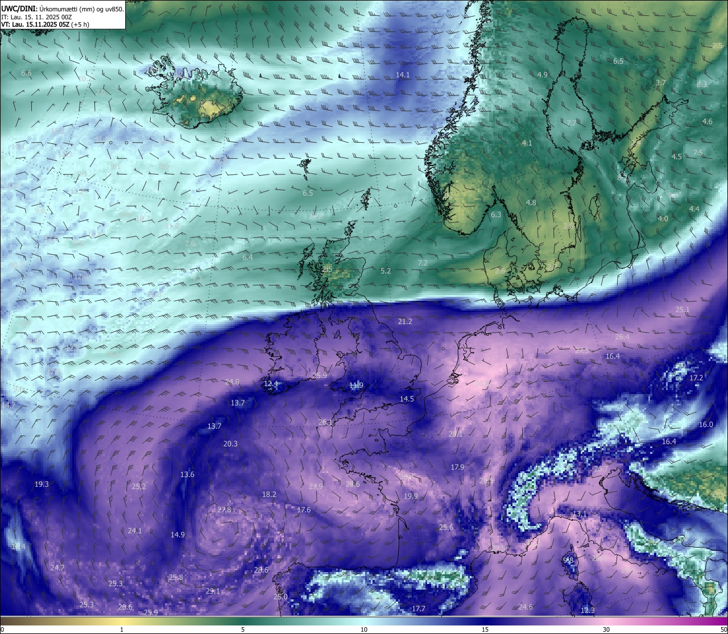The image size is (728, 634).
Task: Click the 24.8 value southwest of Ireland
Action: click(x=232, y=382)
